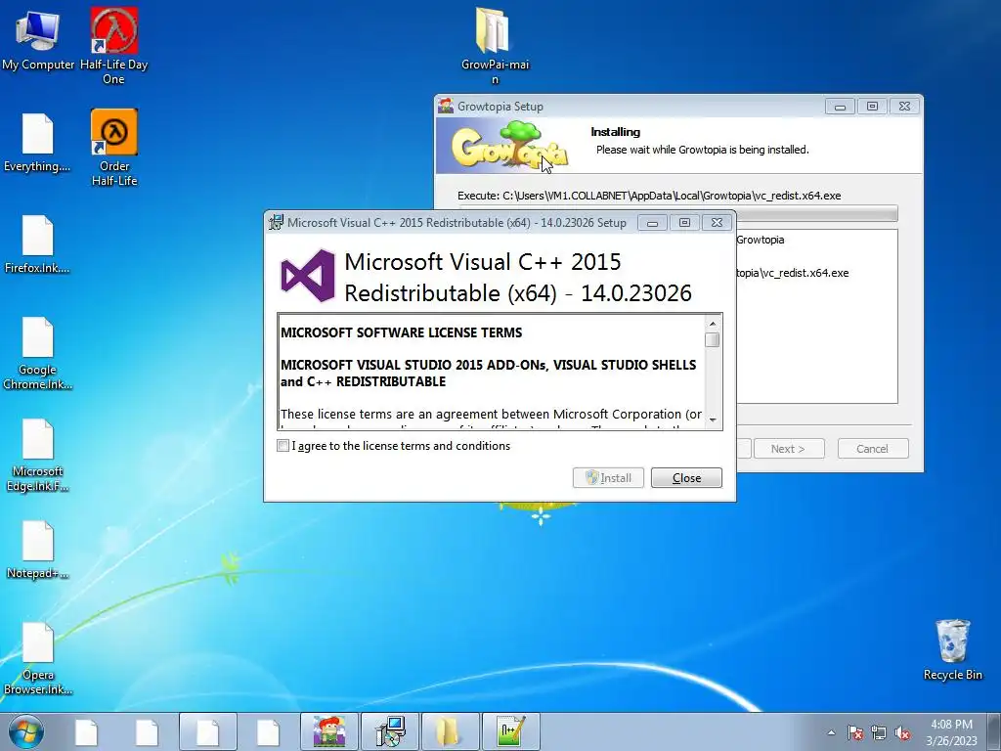Click Please wait while Growtopia is being installed
The width and height of the screenshot is (1001, 751).
(x=702, y=150)
